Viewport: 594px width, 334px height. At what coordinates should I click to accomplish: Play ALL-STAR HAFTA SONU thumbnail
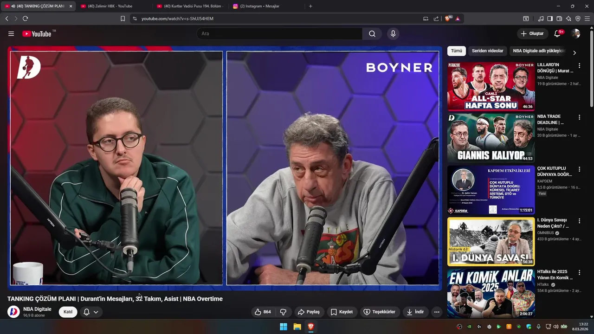(x=491, y=86)
